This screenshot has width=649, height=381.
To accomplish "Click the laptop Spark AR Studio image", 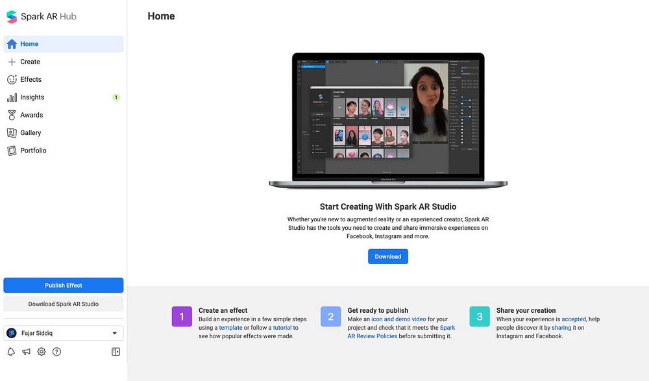I will tap(388, 121).
